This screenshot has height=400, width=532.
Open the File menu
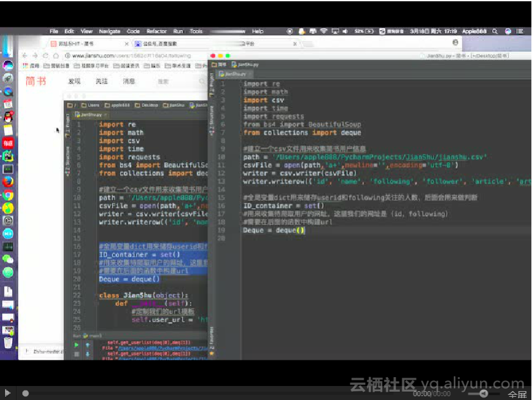(x=54, y=31)
